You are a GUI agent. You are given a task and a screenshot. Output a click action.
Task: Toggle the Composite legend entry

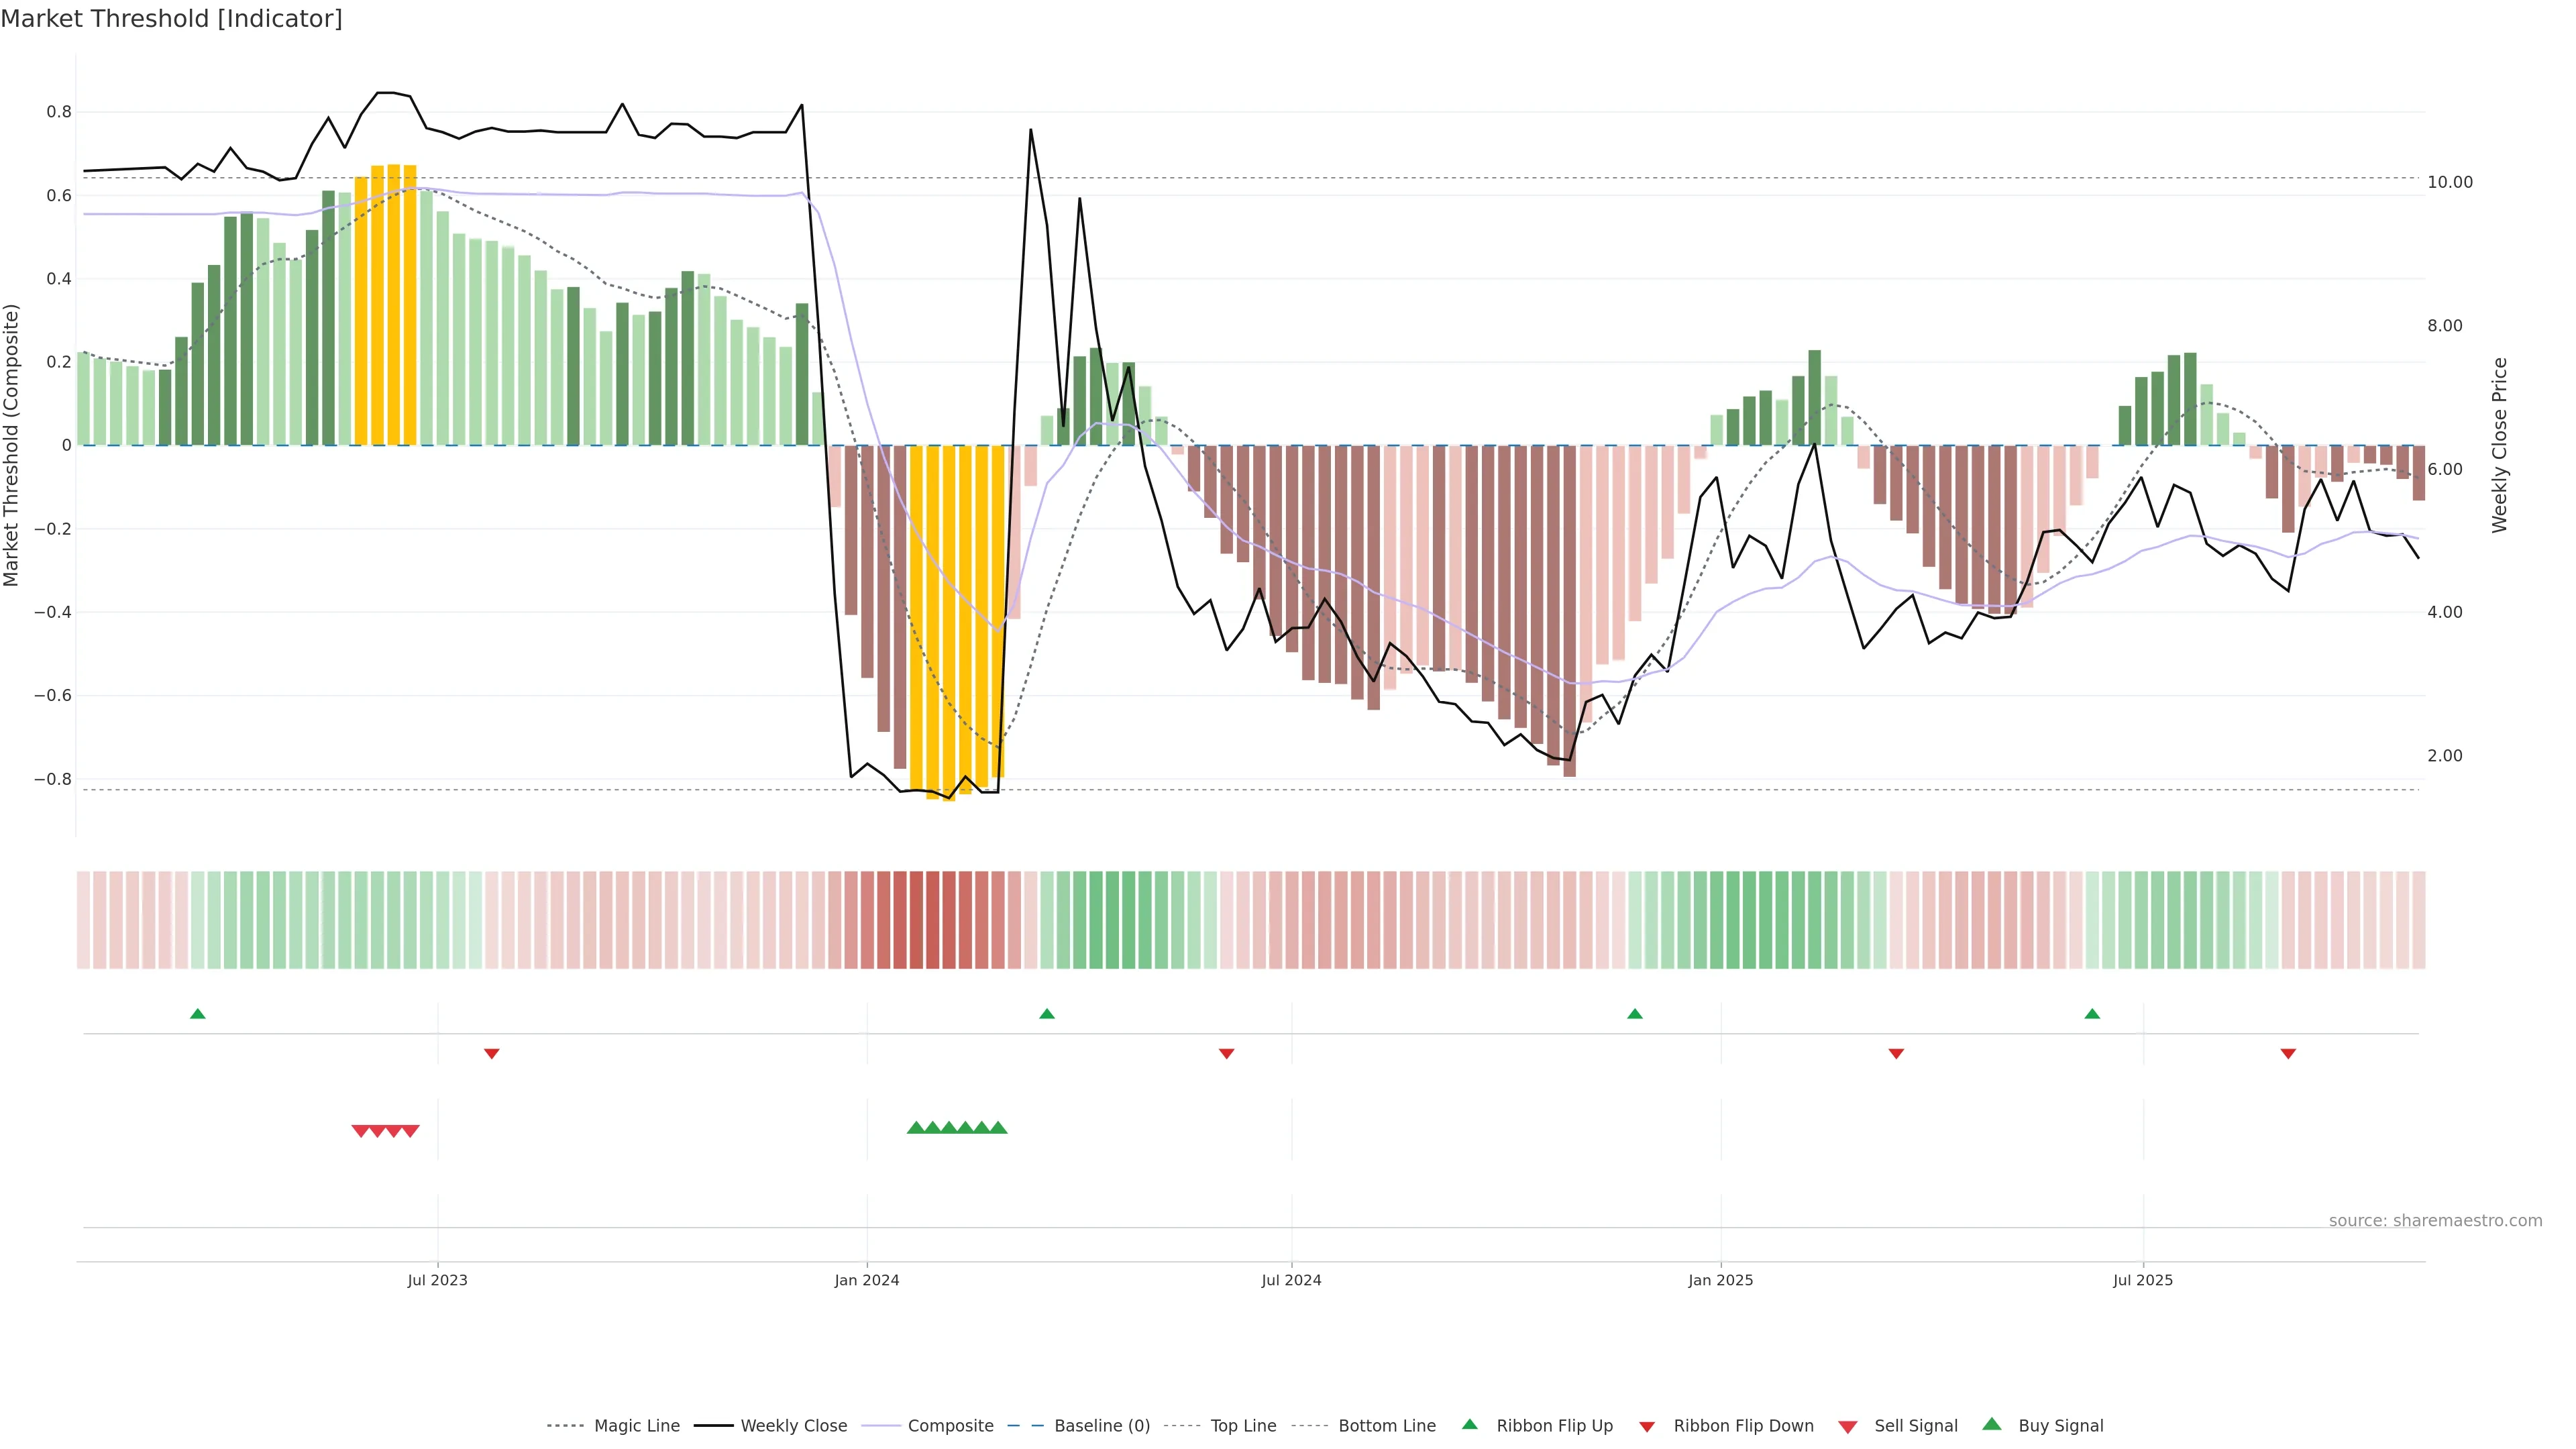[950, 1426]
